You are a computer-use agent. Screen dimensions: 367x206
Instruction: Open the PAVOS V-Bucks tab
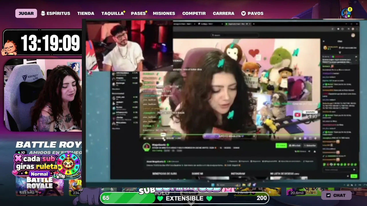click(x=252, y=13)
